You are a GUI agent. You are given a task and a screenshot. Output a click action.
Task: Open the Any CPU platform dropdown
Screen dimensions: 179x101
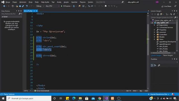pos(52,6)
